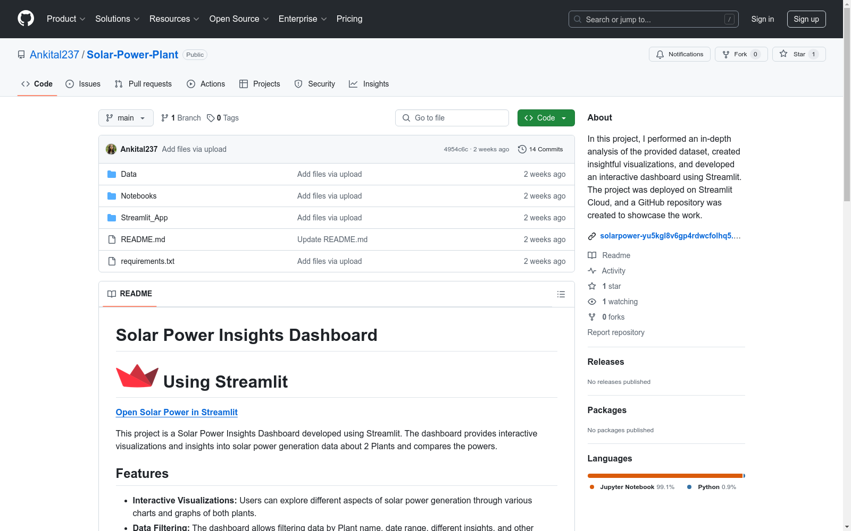The image size is (851, 531).
Task: Go to the GitHub homepage logo
Action: 26,19
